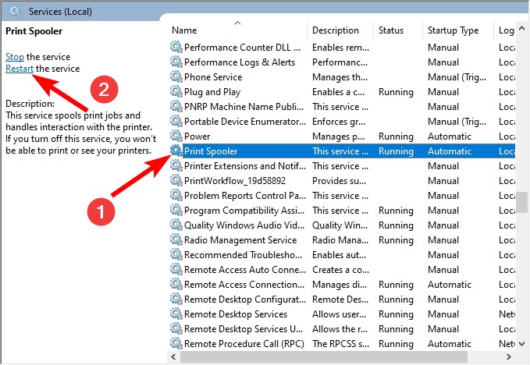Image resolution: width=530 pixels, height=365 pixels.
Task: Click the vertical scrollbar up arrow
Action: tap(522, 29)
